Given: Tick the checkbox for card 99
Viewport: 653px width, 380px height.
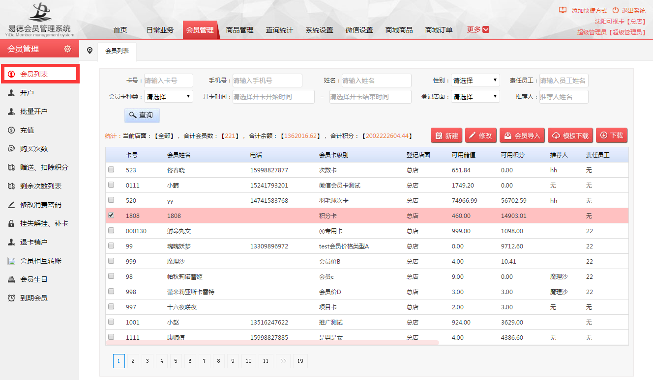Looking at the screenshot, I should point(111,245).
